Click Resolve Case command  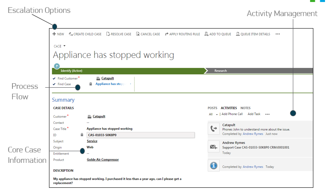(119, 34)
